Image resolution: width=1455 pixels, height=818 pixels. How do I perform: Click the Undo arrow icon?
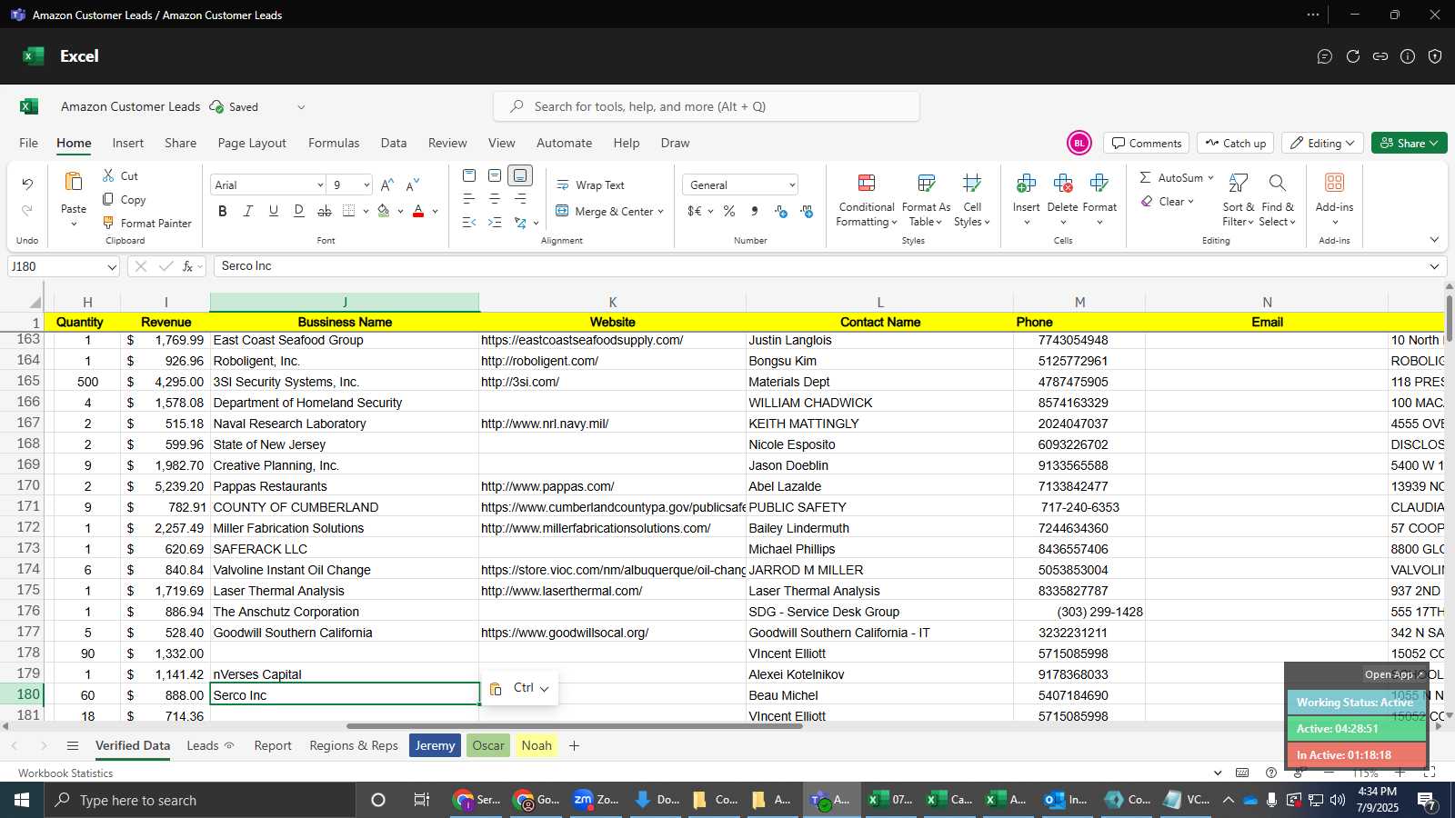coord(27,184)
